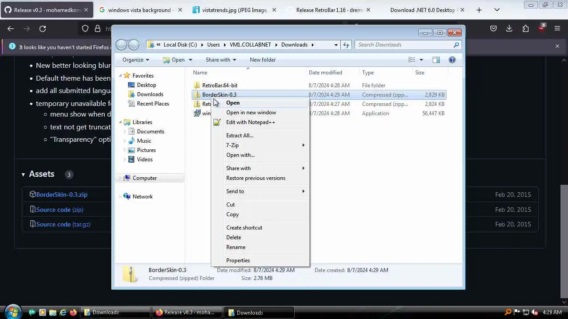Expand the Open button dropdown arrow
Screen dimensions: 568x319
pos(190,60)
